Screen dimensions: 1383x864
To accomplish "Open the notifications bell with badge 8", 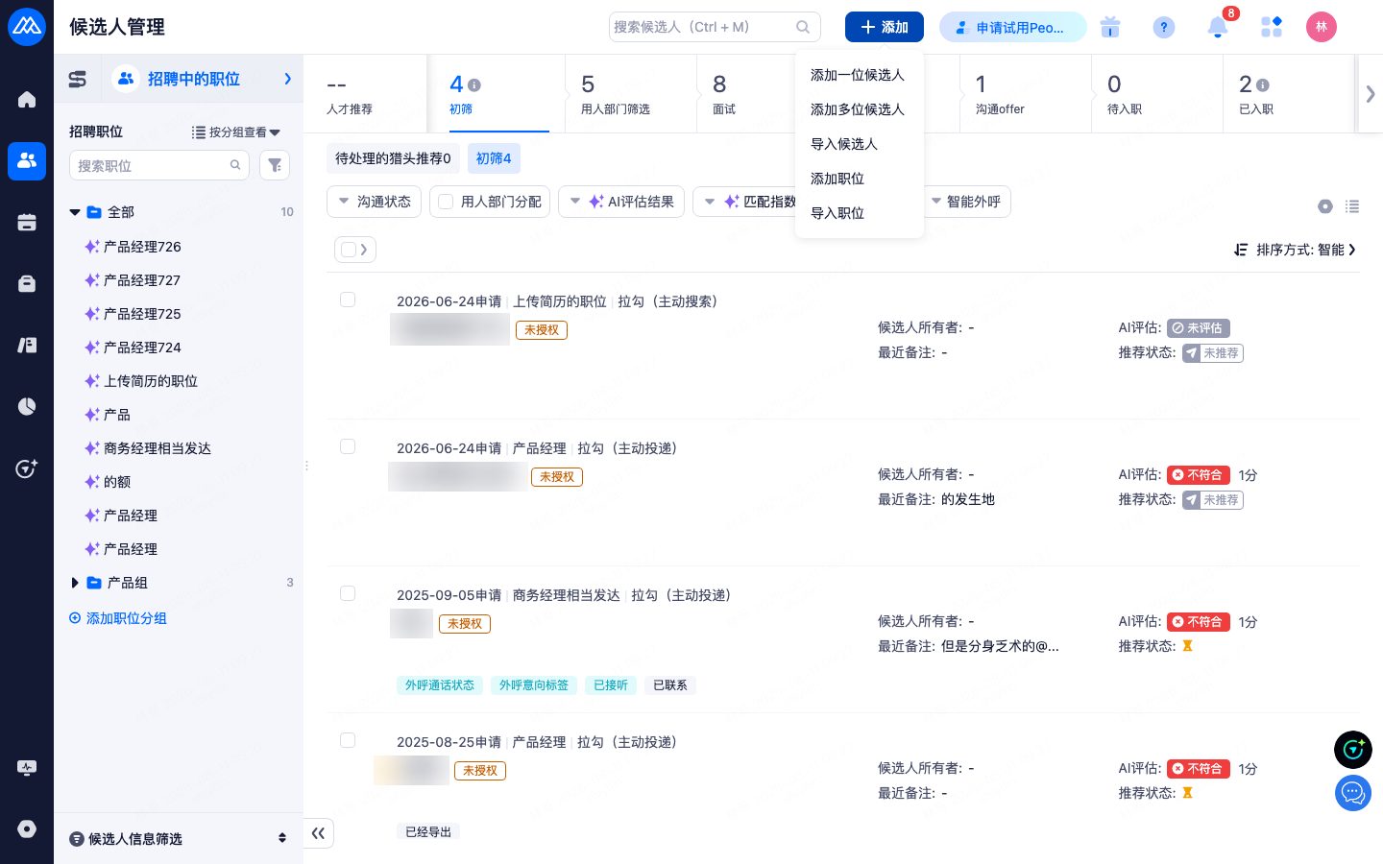I will tap(1218, 27).
